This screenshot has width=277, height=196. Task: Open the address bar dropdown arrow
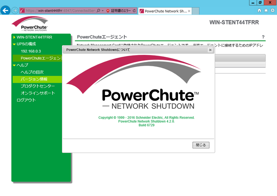click(x=102, y=11)
